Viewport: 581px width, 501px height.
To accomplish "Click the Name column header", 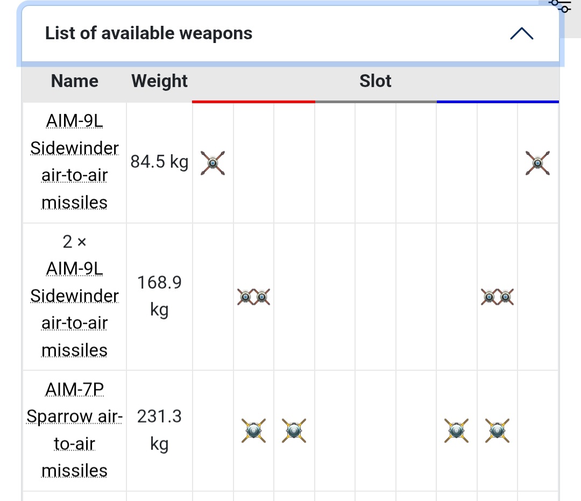I will [x=74, y=81].
